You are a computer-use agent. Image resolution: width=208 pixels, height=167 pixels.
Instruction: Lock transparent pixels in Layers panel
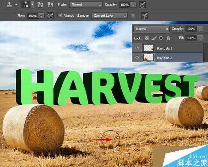click(x=147, y=37)
